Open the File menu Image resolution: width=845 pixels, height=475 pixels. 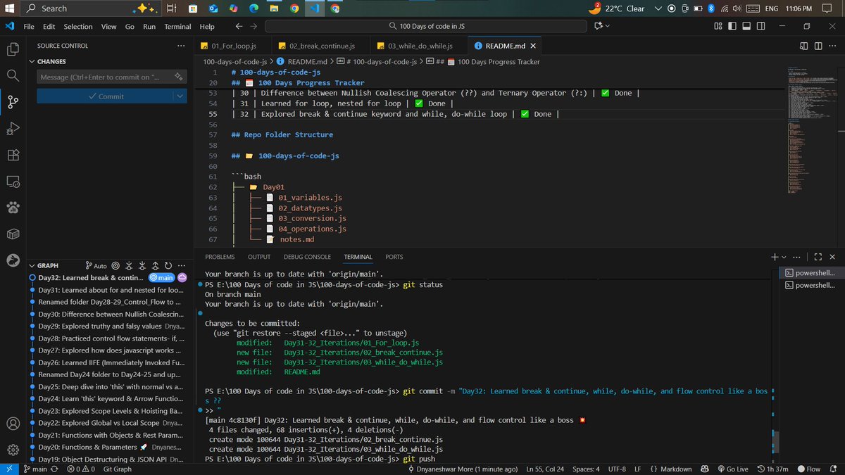pos(29,26)
